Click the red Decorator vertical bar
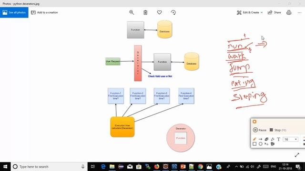 (x=138, y=63)
